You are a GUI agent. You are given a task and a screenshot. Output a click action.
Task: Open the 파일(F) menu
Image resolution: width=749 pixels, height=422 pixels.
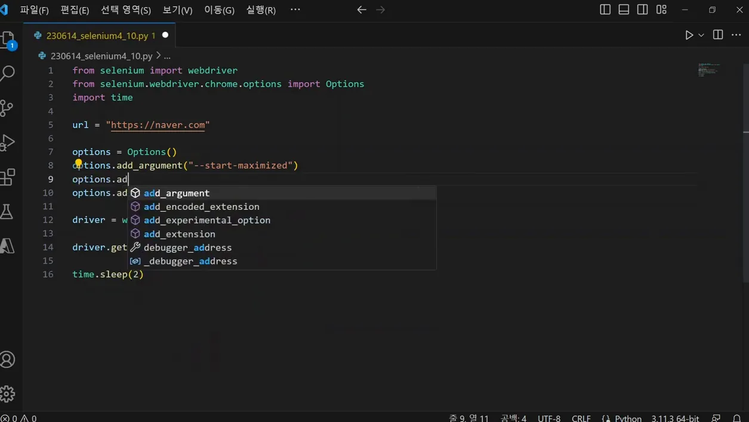[35, 10]
